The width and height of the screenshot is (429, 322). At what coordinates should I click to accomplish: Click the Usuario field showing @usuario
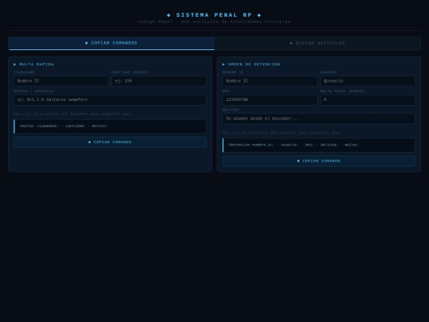click(x=368, y=81)
